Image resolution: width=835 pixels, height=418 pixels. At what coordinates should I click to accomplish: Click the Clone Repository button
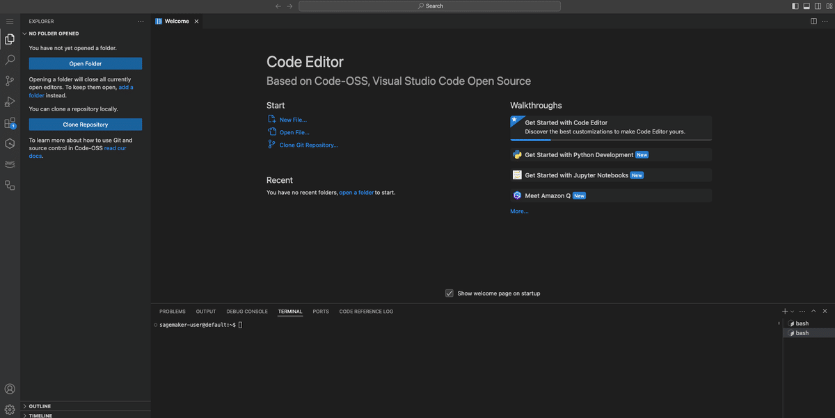click(x=86, y=124)
